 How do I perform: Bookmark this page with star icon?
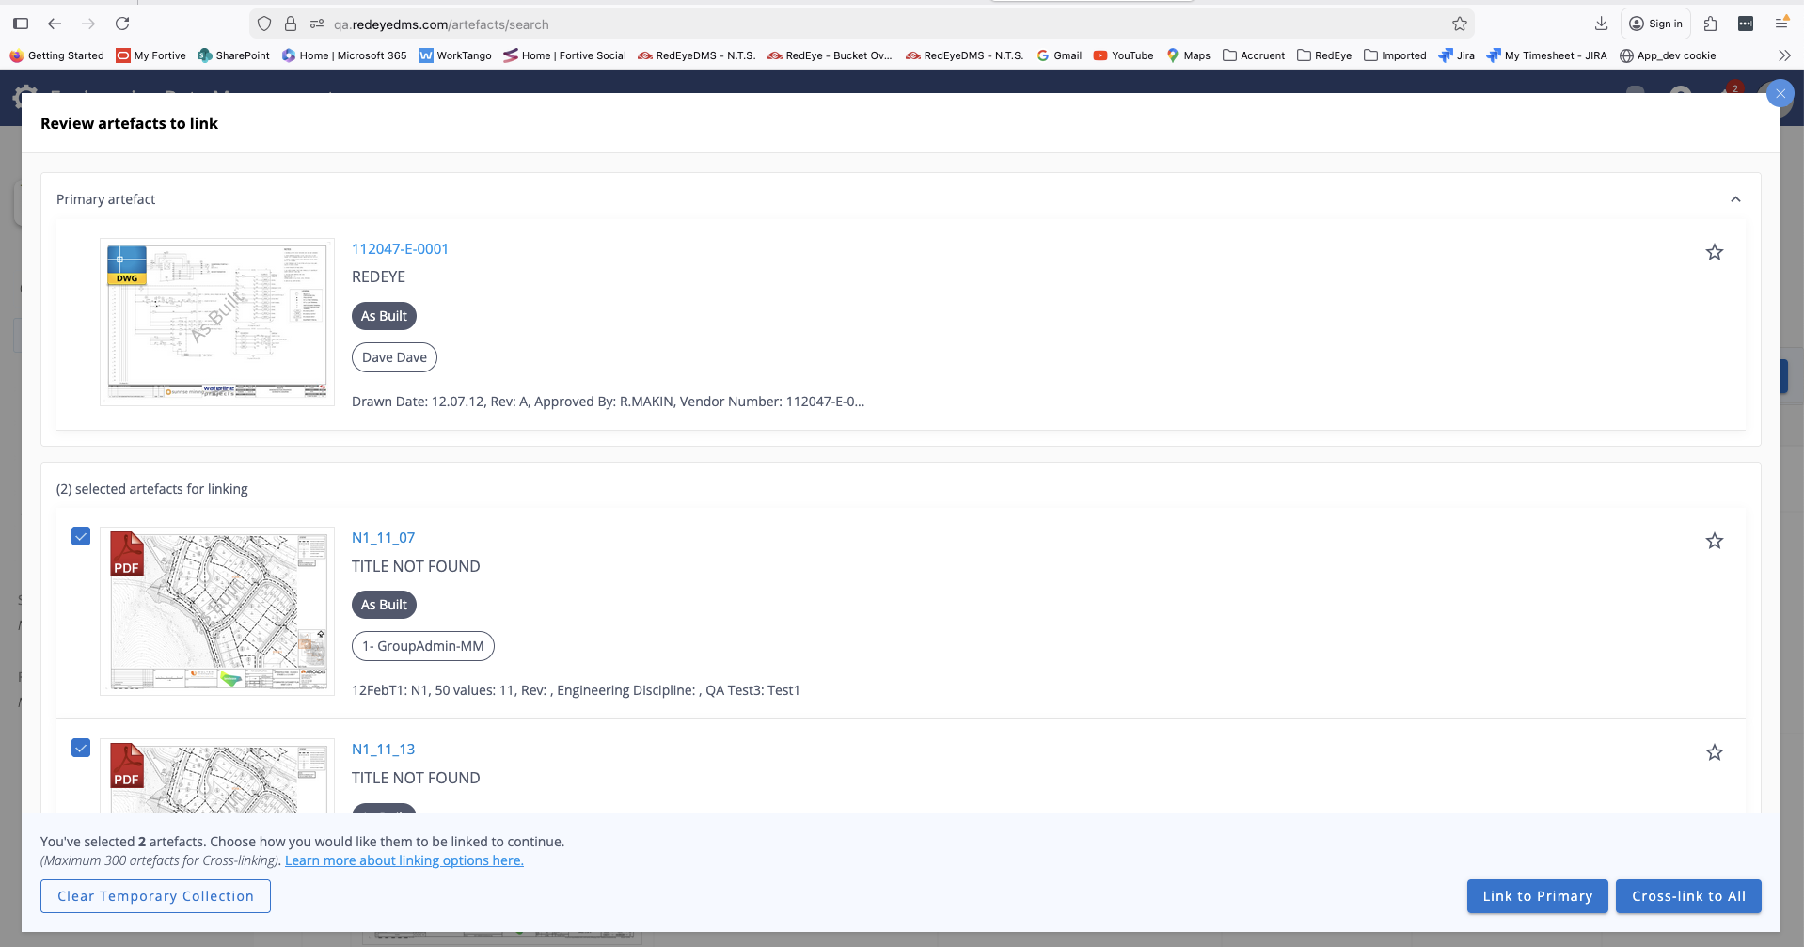[x=1459, y=24]
